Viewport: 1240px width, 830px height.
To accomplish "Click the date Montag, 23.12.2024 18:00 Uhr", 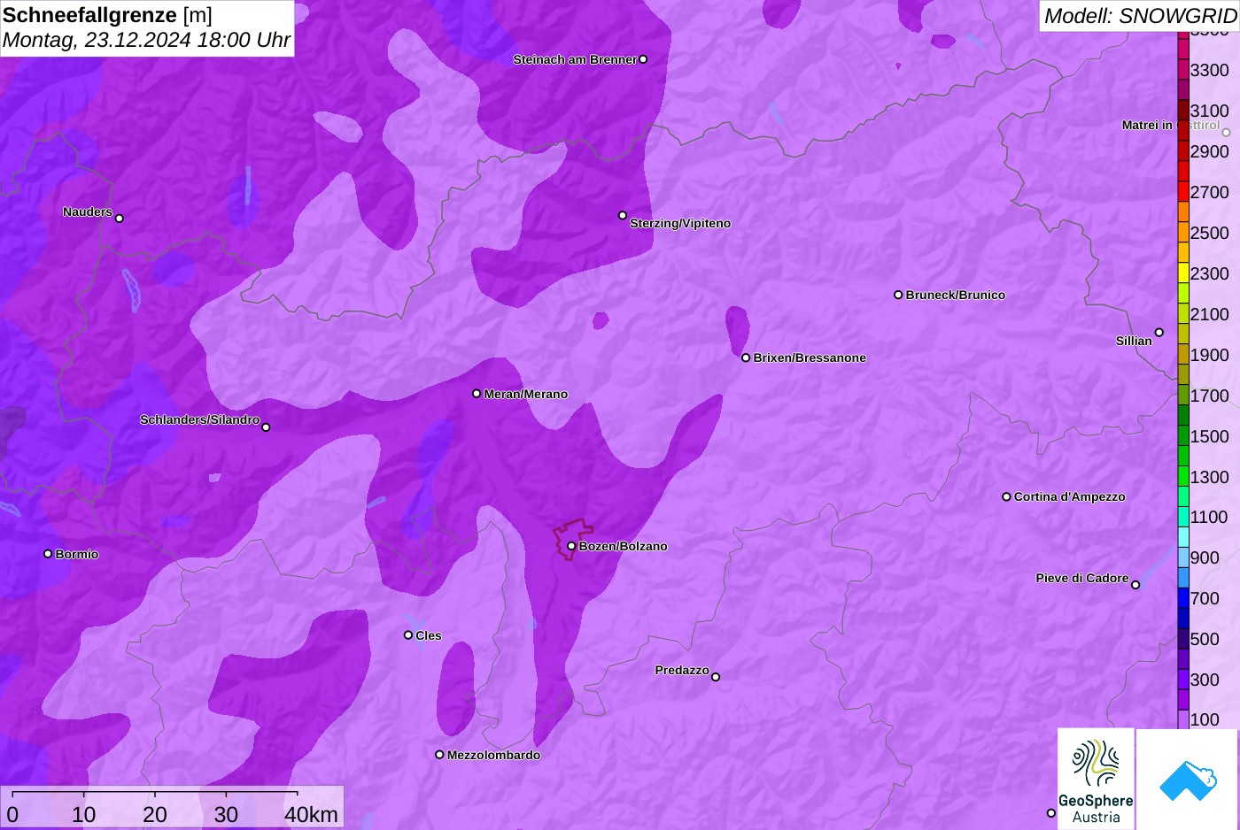I will [146, 40].
